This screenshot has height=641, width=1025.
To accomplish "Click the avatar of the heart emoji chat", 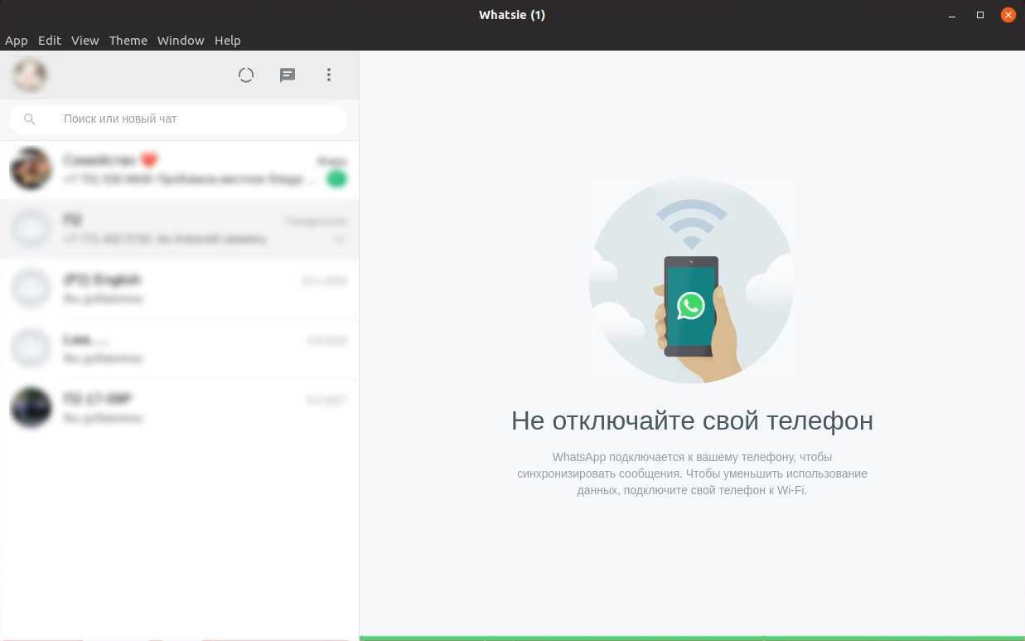I will pyautogui.click(x=31, y=169).
